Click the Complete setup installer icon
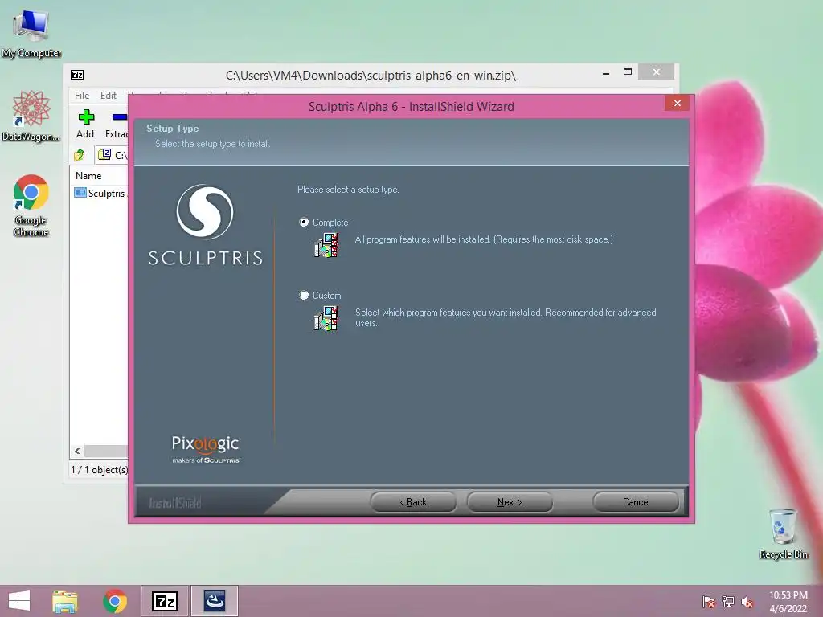823x617 pixels. click(326, 246)
